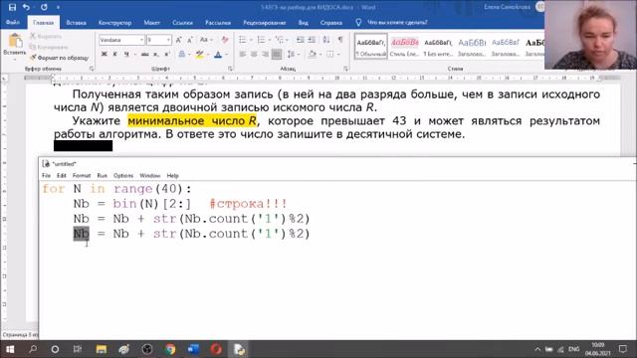This screenshot has height=358, width=637.
Task: Open IDLE File menu
Action: (47, 175)
